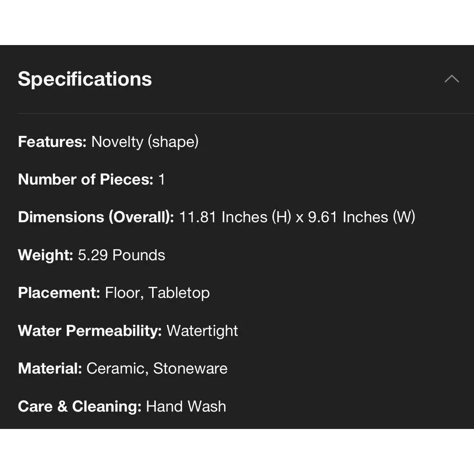Click the 9.61 Inches (W) width value
Screen dimensions: 474x474
point(362,217)
